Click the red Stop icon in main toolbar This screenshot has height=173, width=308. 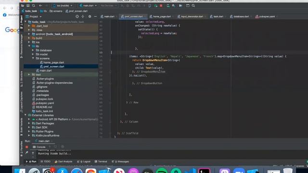tap(161, 6)
